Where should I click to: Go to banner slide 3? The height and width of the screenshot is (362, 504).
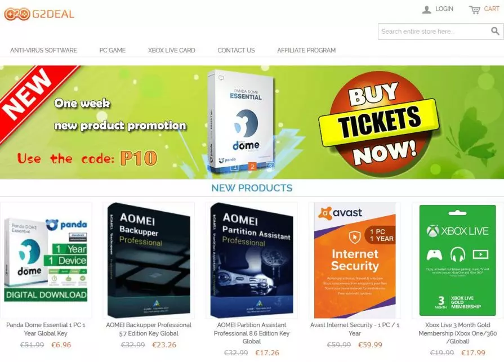point(270,167)
